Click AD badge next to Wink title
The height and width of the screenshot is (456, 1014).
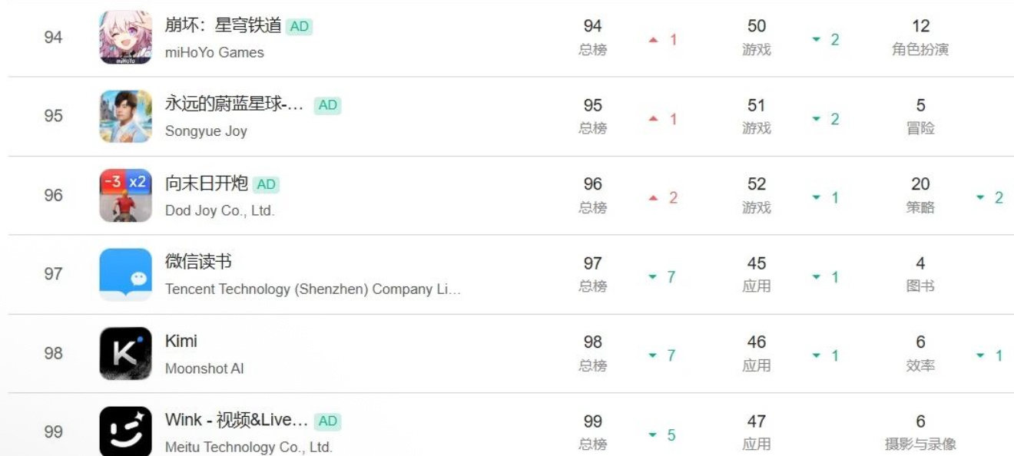click(x=327, y=421)
